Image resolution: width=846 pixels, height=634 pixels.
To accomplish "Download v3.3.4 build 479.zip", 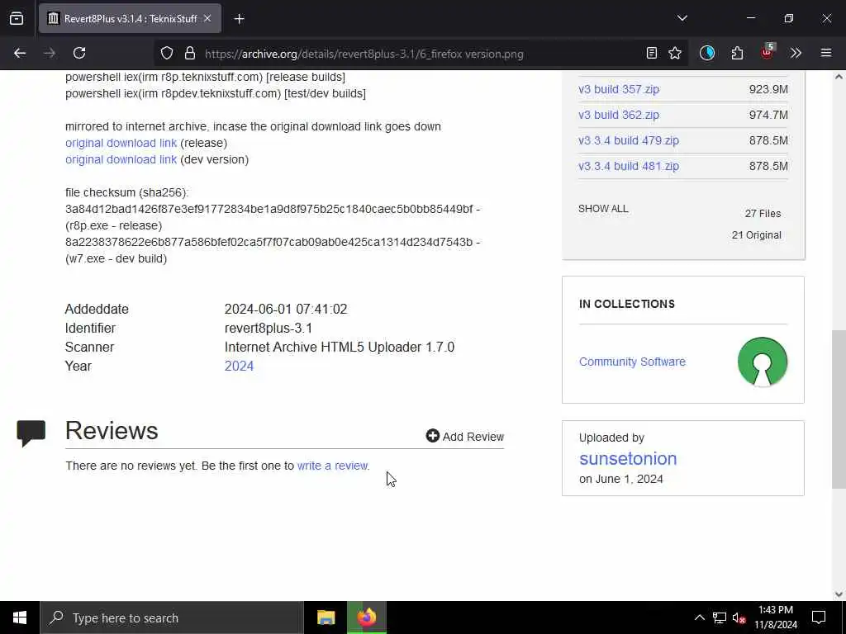I will (629, 140).
